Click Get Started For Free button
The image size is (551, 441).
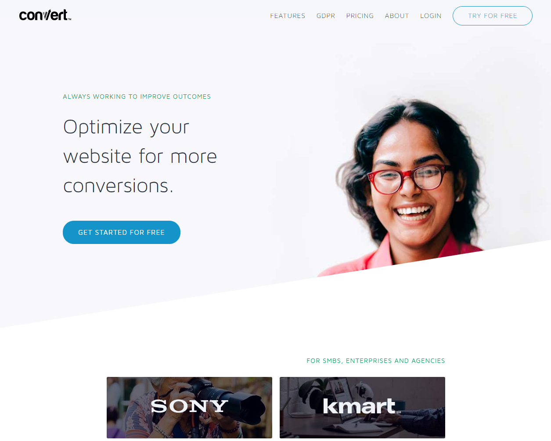coord(122,232)
